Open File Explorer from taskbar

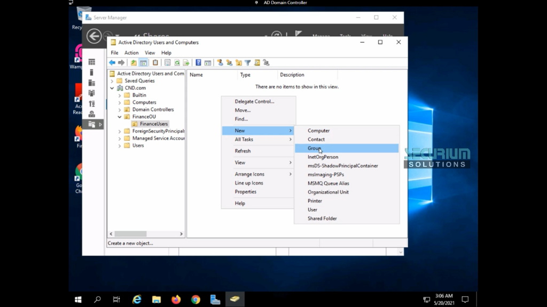(x=157, y=300)
